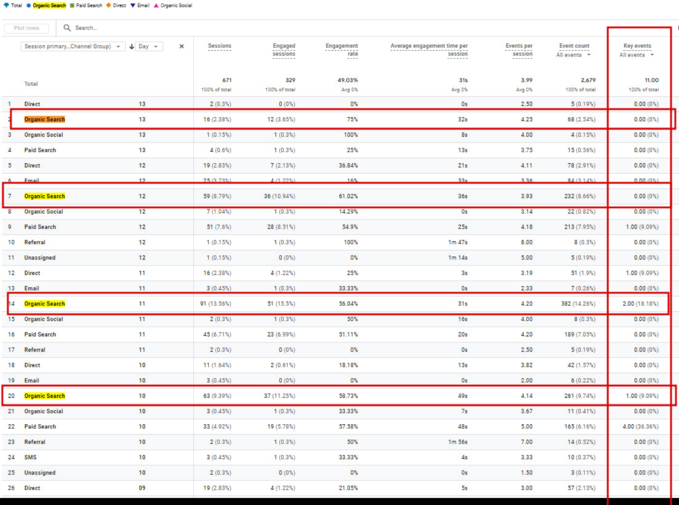
Task: Click the Plot rows button
Action: [27, 28]
